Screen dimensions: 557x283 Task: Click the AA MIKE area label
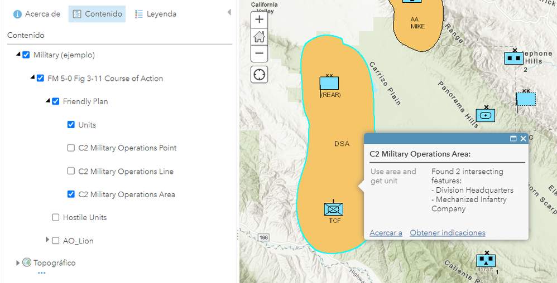(x=417, y=23)
